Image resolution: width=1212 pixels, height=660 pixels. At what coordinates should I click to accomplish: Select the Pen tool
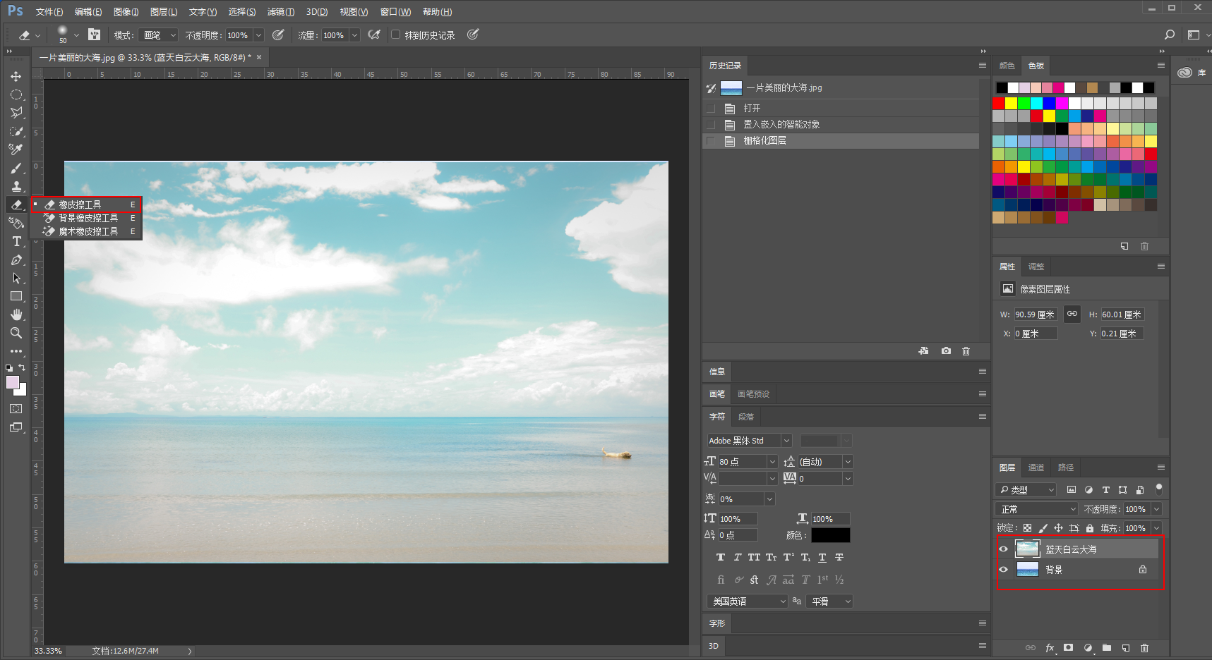[16, 260]
